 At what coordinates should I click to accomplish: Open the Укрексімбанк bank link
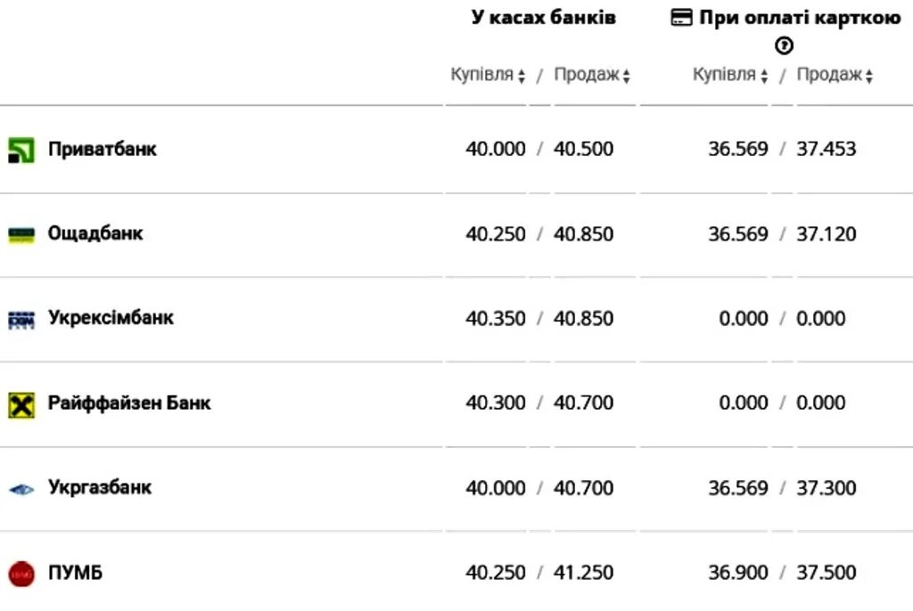111,319
